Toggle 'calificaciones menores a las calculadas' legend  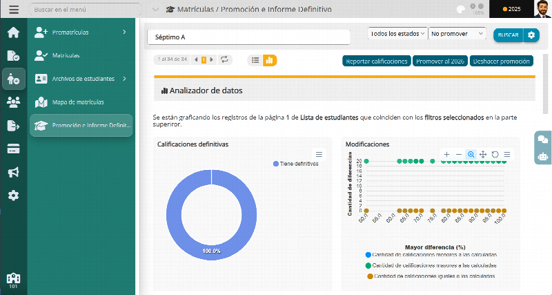click(431, 254)
